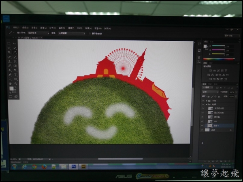The height and width of the screenshot is (182, 243).
Task: Hide the 101 layer
Action: pyautogui.click(x=202, y=121)
